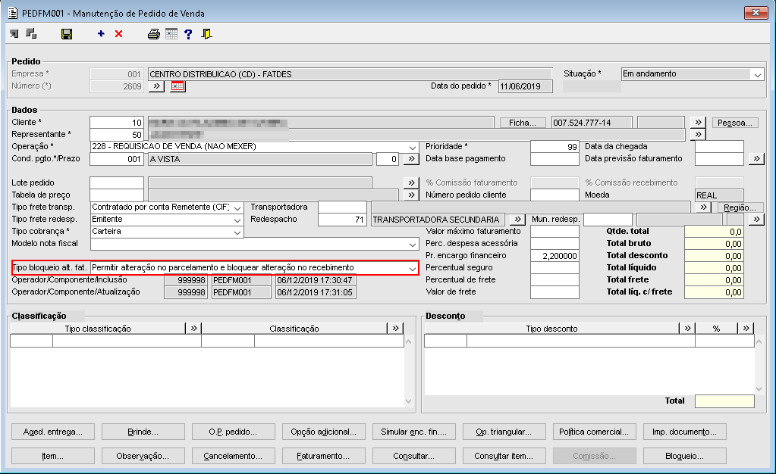
Task: Click the yellow exit door icon
Action: pyautogui.click(x=207, y=33)
